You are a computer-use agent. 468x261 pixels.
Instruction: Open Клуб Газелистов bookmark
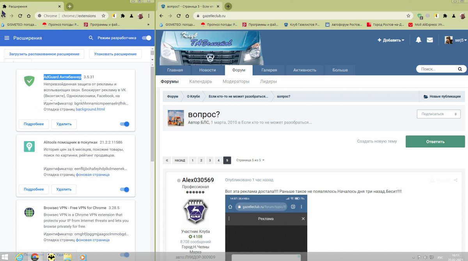tap(302, 25)
